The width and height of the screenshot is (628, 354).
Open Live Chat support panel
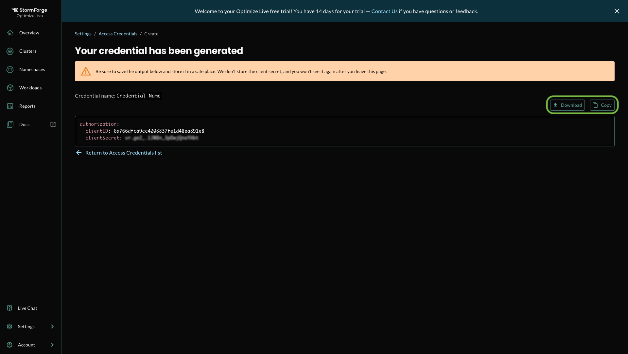coord(27,308)
